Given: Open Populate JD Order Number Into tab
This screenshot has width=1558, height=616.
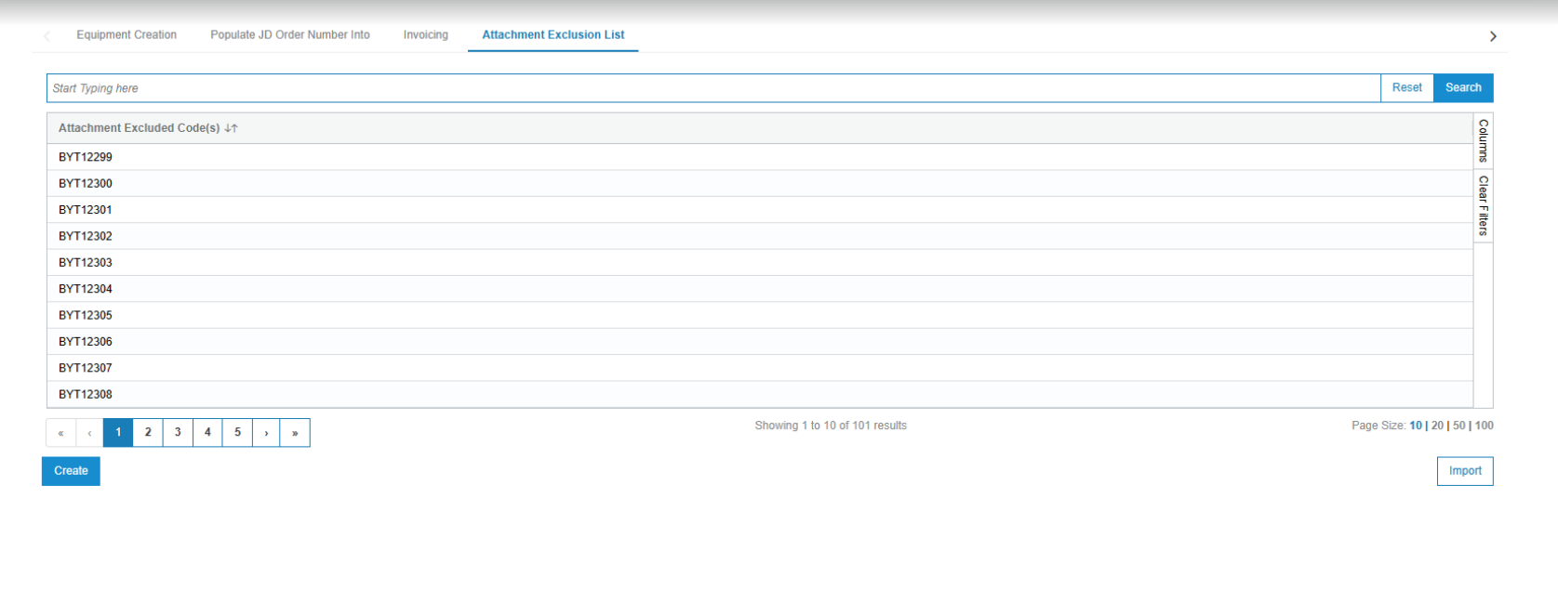Looking at the screenshot, I should 289,35.
